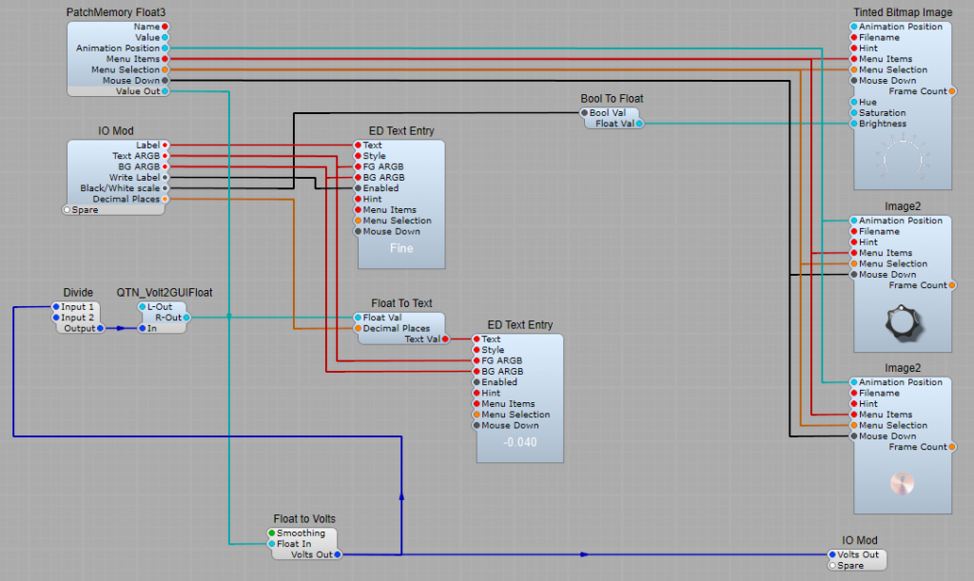Select the Frame Count pin on Tinted Bitmap Image
974x581 pixels.
[951, 91]
